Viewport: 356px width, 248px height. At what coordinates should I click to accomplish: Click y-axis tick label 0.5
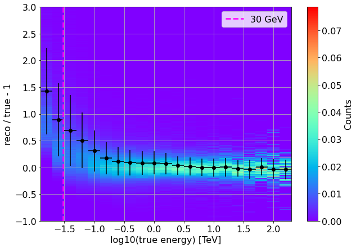pyautogui.click(x=29, y=141)
